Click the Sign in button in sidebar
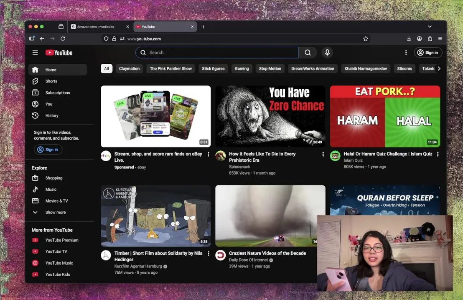Image resolution: width=463 pixels, height=300 pixels. [48, 150]
